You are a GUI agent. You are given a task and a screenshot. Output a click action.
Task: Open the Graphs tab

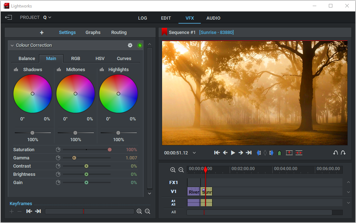(93, 33)
